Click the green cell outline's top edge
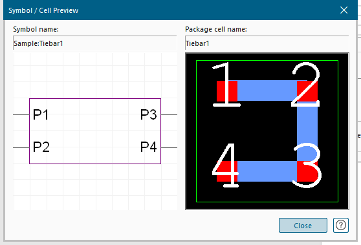 (x=267, y=61)
